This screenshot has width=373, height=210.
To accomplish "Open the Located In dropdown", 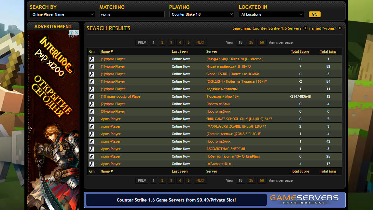I will tap(271, 14).
